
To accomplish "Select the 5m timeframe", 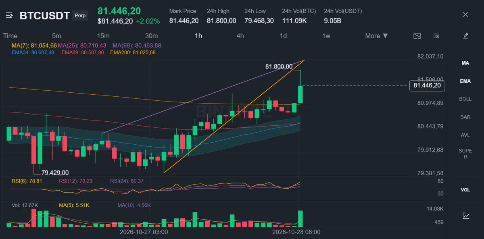I will click(56, 36).
